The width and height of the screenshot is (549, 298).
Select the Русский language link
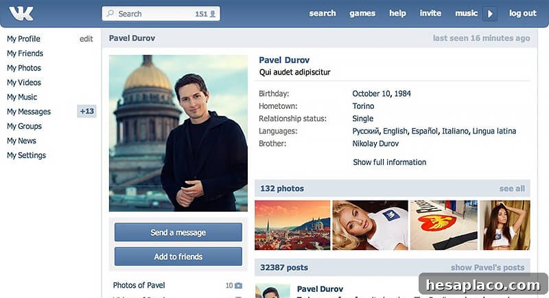366,131
